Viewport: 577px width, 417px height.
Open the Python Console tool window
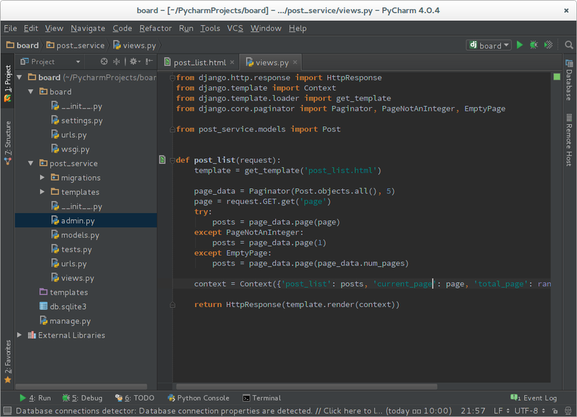(x=198, y=398)
